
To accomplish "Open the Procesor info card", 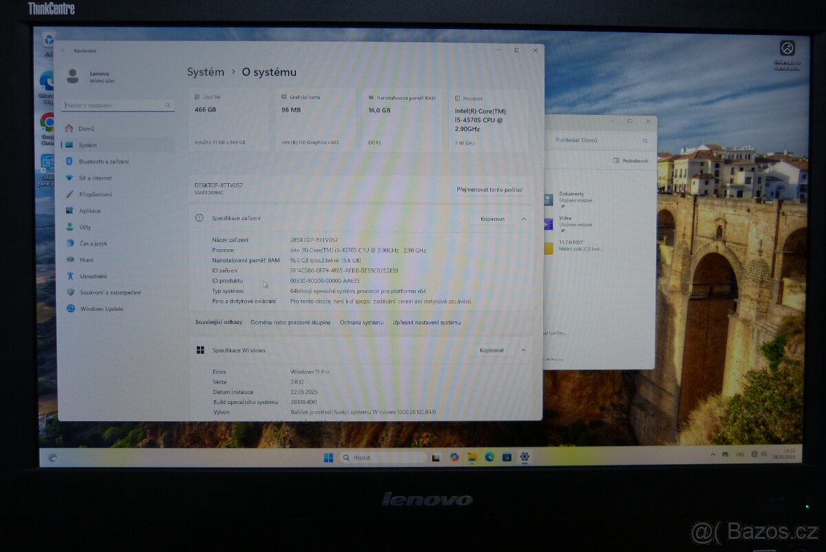I will pos(489,120).
